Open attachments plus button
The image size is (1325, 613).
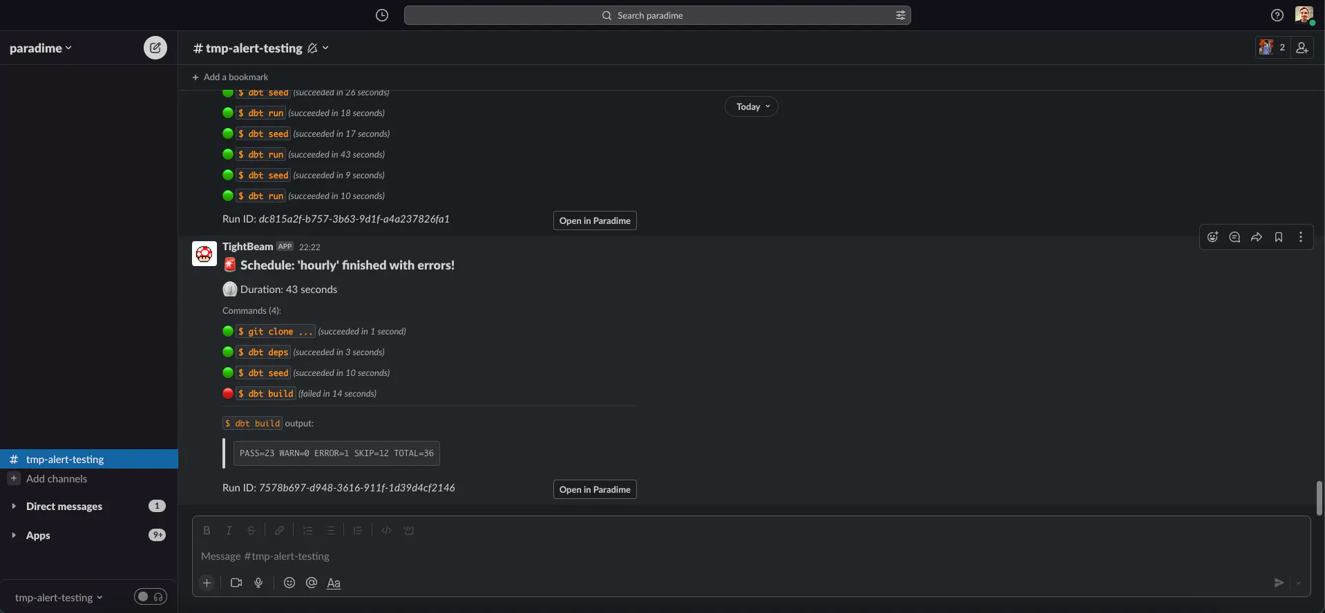(x=207, y=583)
